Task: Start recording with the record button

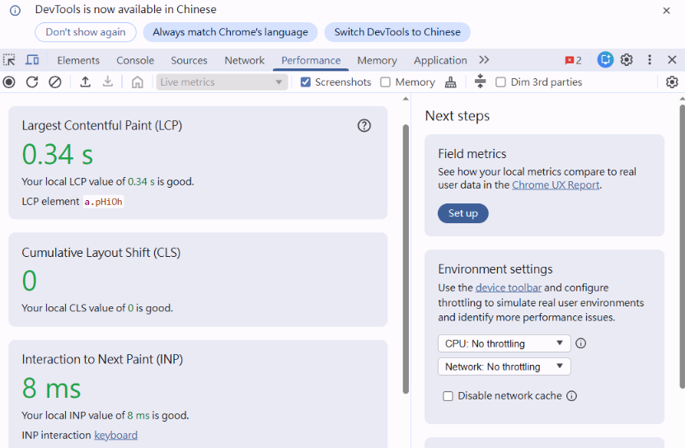Action: click(9, 82)
